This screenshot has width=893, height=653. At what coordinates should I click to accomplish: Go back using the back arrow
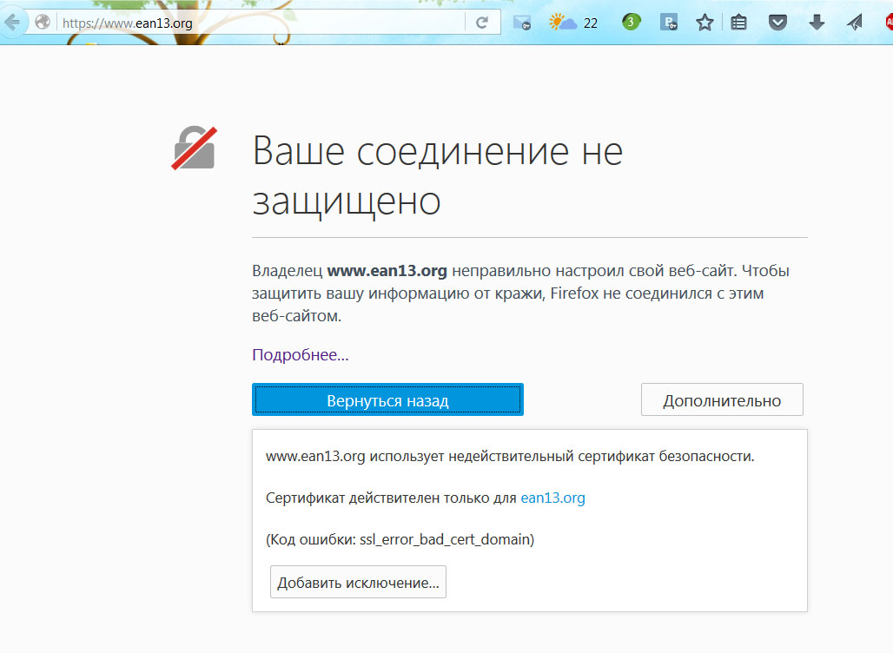pyautogui.click(x=11, y=23)
